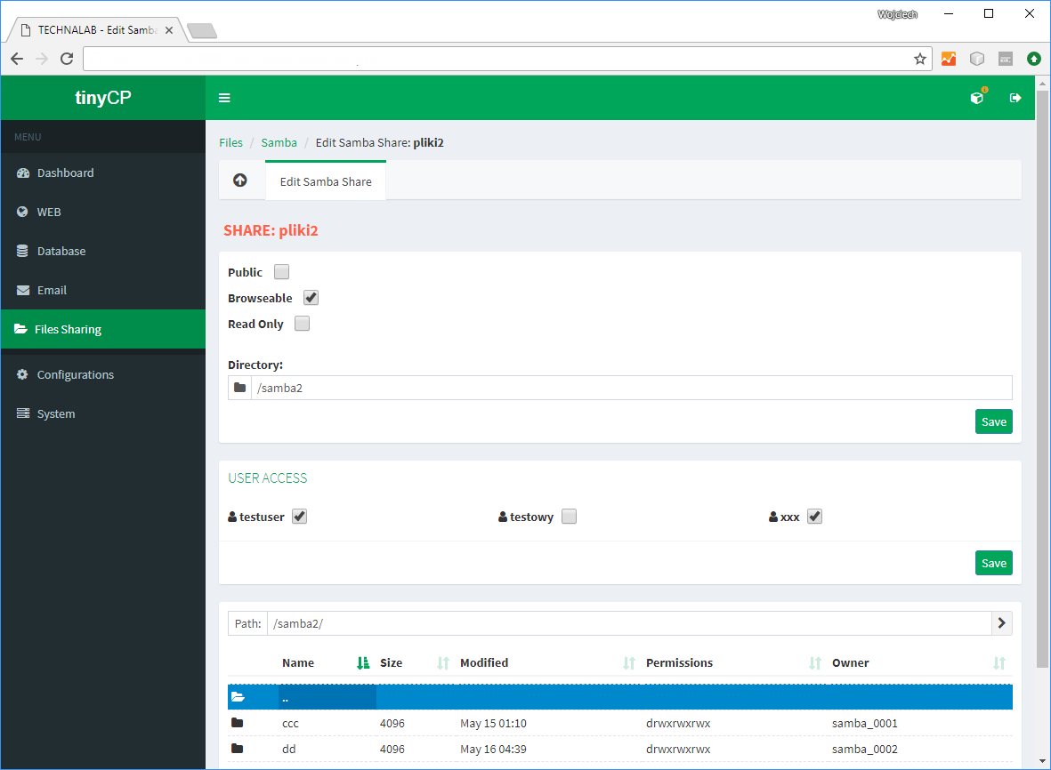The width and height of the screenshot is (1051, 770).
Task: Click the browser back arrow
Action: [17, 59]
